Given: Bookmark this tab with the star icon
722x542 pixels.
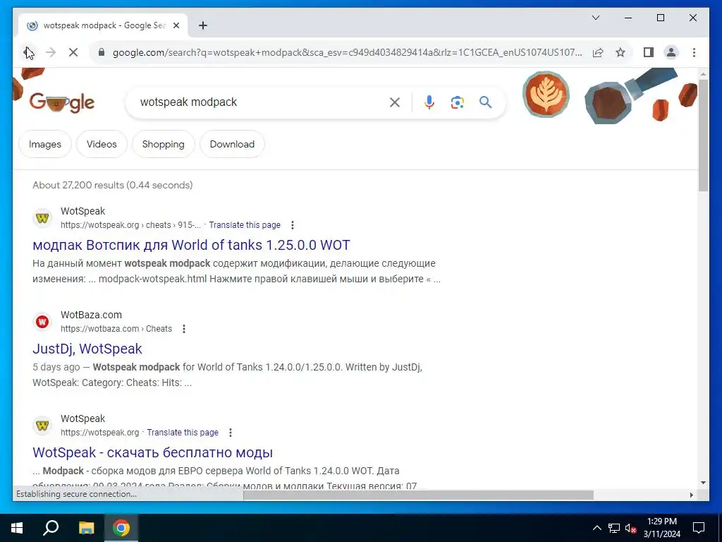Looking at the screenshot, I should (620, 52).
